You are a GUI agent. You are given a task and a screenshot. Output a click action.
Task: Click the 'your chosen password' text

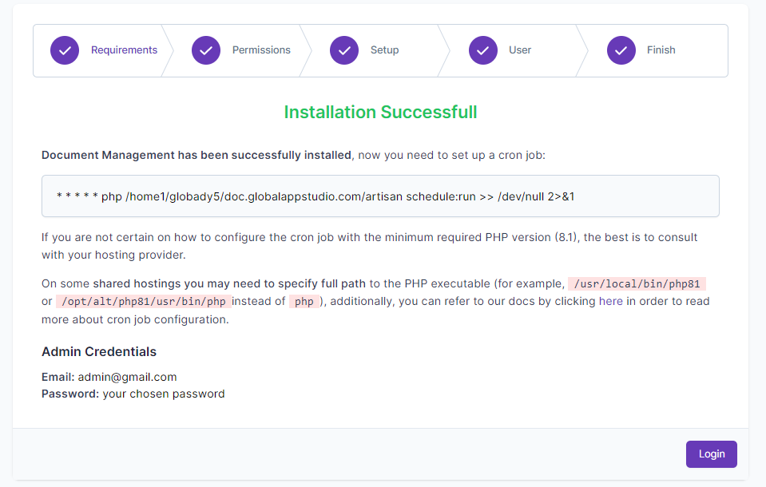click(164, 394)
